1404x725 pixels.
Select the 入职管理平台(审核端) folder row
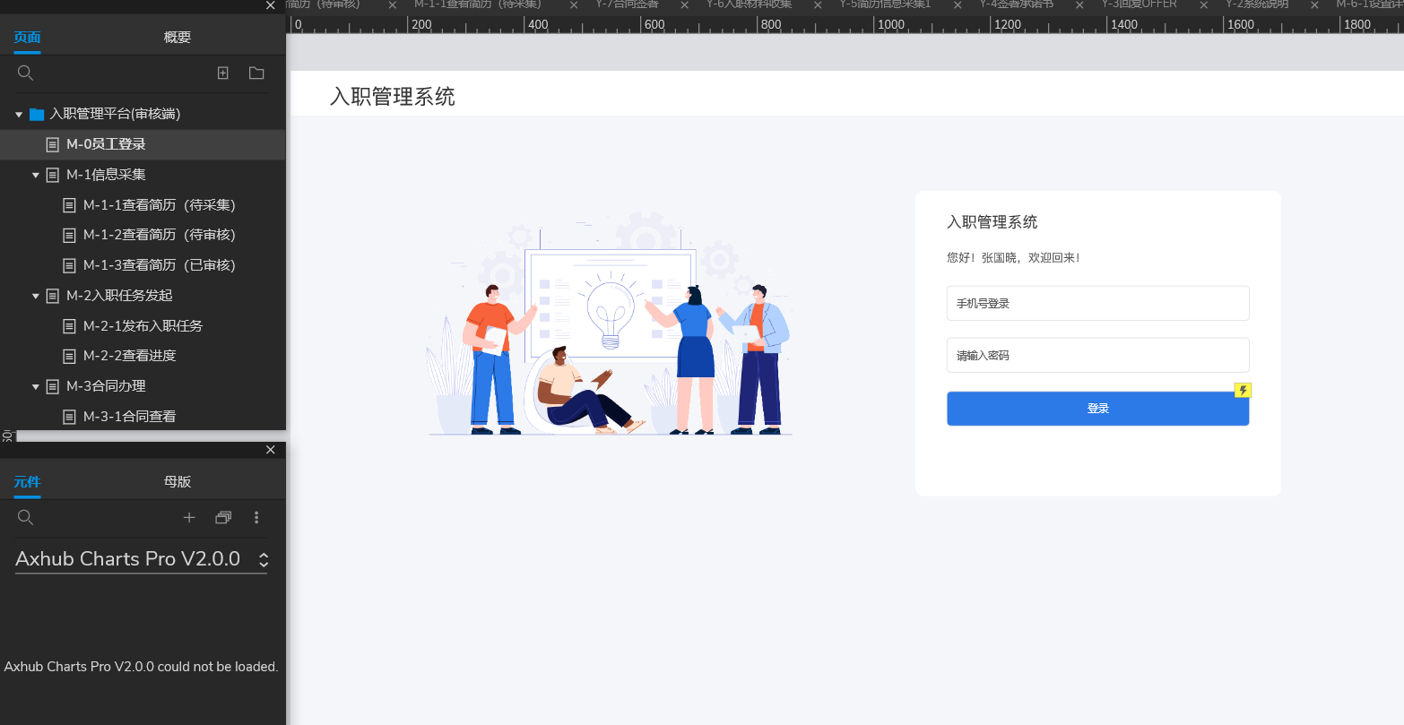143,115
